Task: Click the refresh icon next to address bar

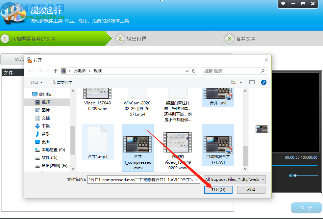Action: tap(194, 71)
